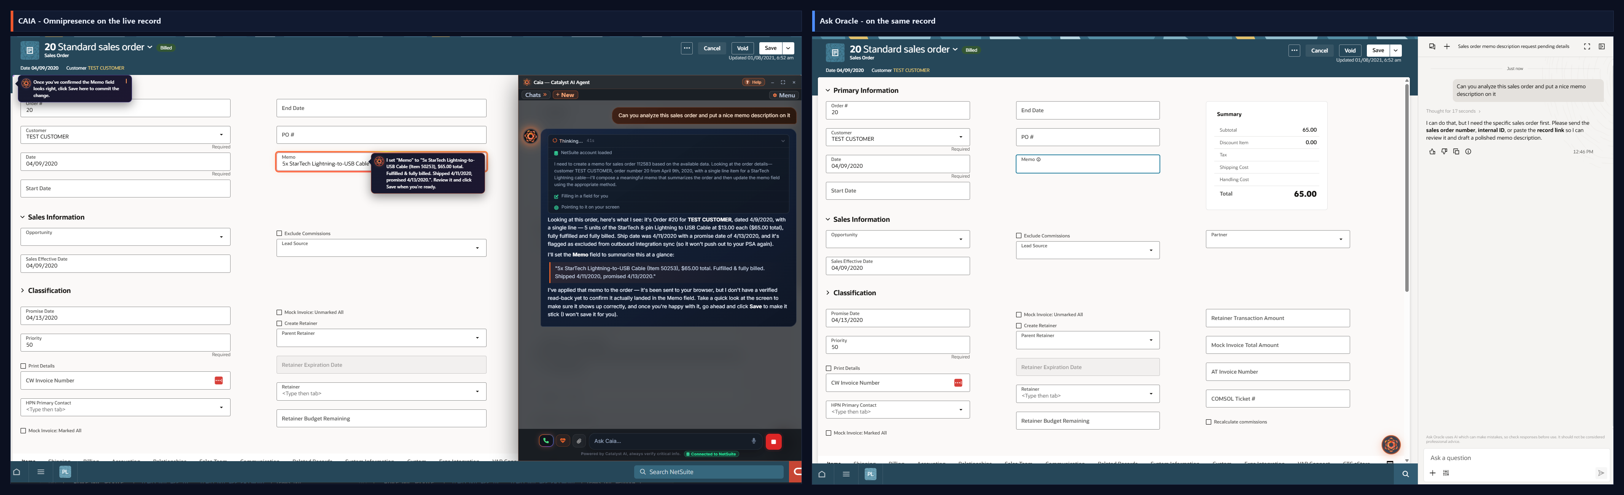Click Save in the Ask Oracle window

point(1378,51)
